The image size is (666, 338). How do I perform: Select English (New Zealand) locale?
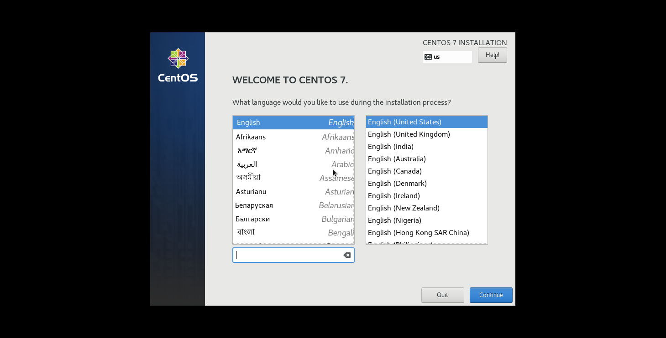pos(427,208)
